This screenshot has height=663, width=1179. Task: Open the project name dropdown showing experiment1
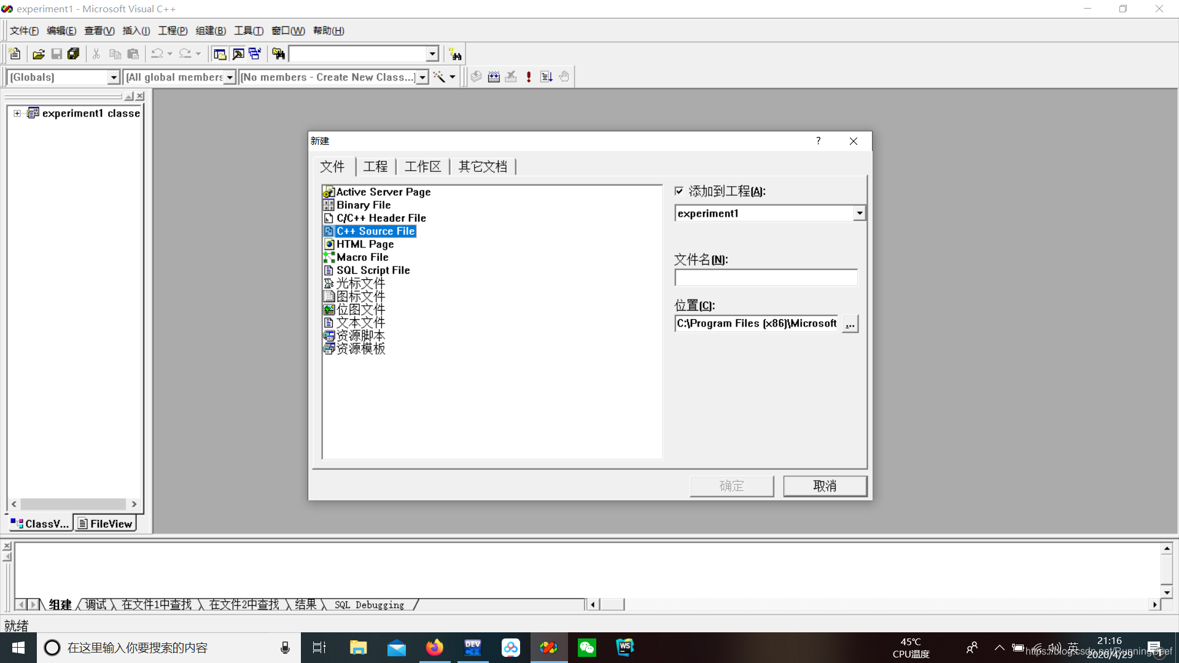point(860,213)
